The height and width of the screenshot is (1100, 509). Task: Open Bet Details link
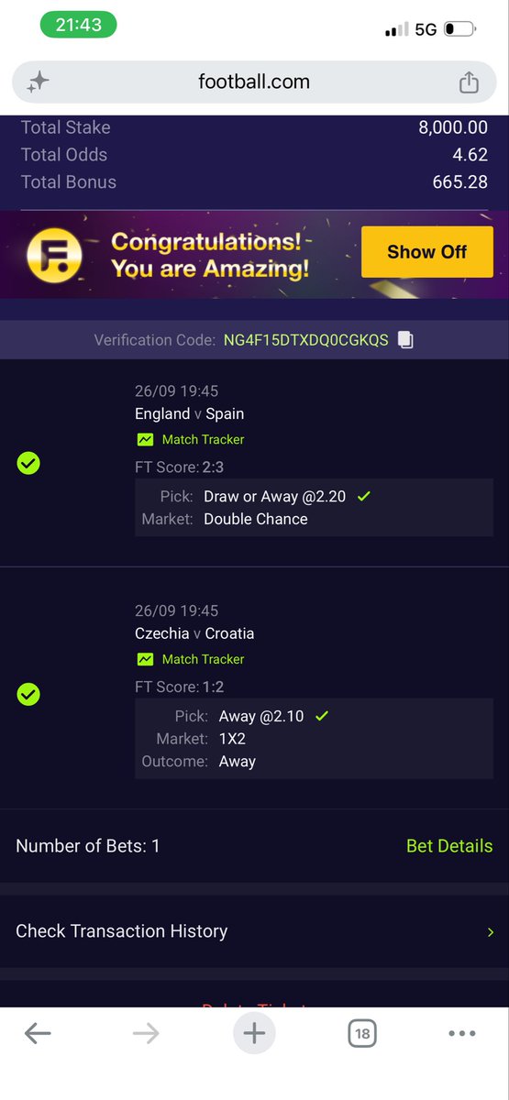coord(449,846)
